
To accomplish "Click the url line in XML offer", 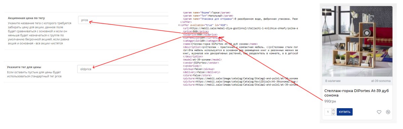I will click(x=240, y=28).
